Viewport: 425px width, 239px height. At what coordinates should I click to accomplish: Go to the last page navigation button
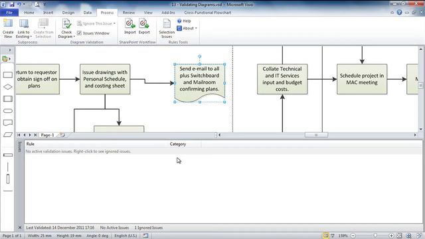pos(35,135)
